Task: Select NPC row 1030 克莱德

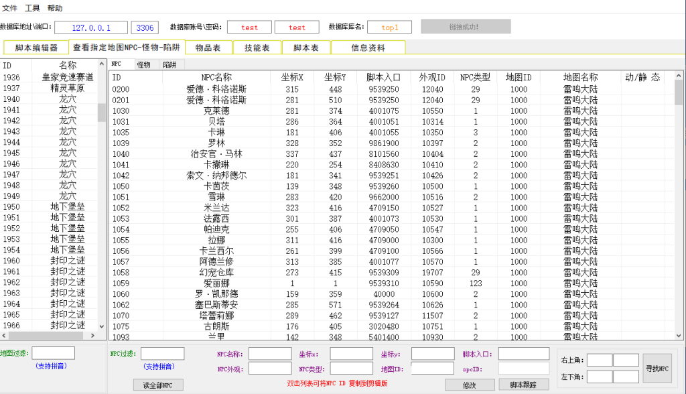Action: click(x=391, y=111)
